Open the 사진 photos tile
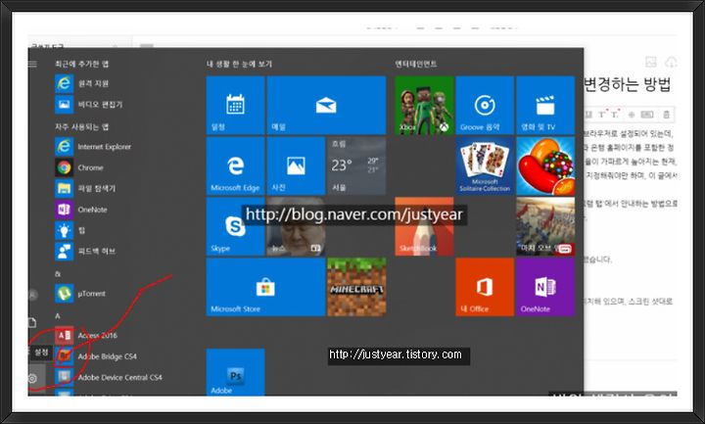The height and width of the screenshot is (424, 705). pos(296,165)
